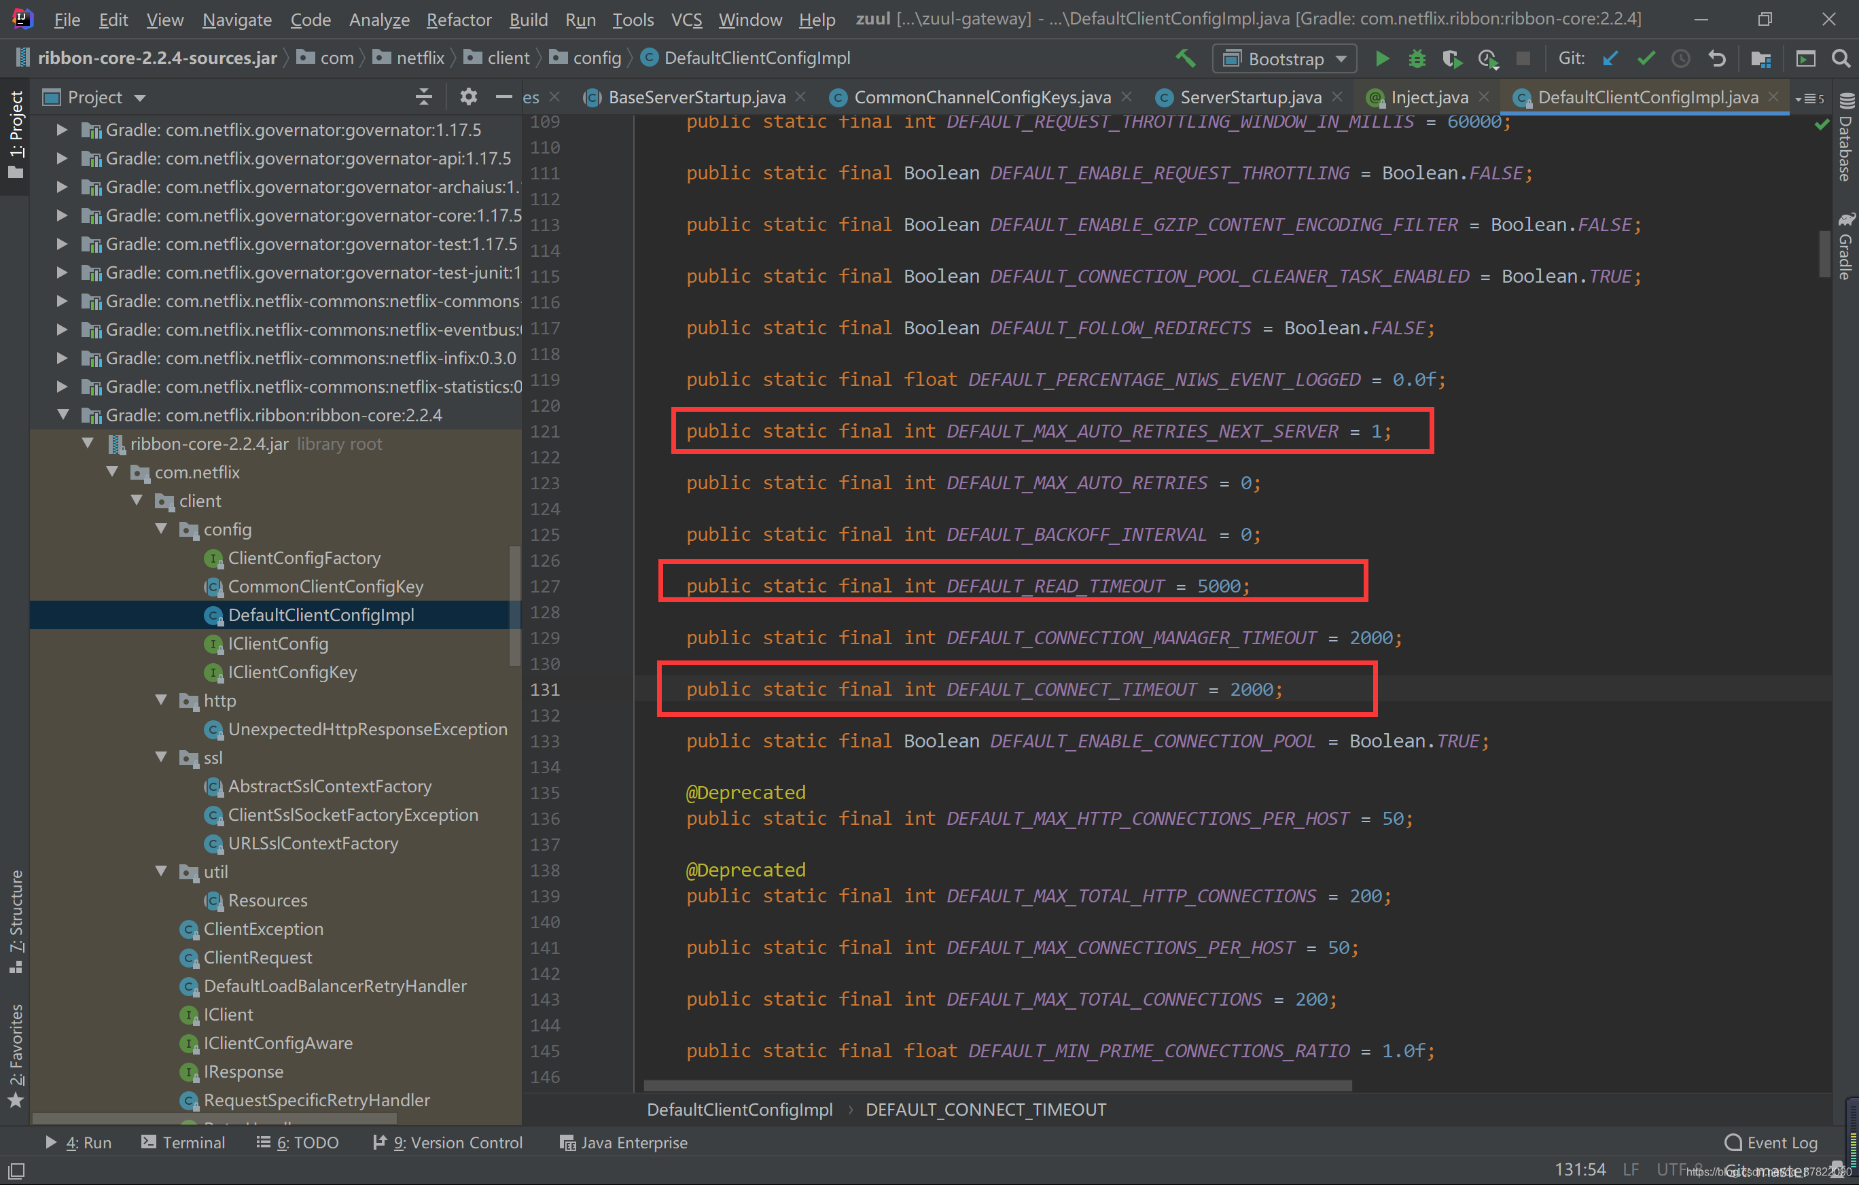Screen dimensions: 1859x1185
Task: Click Run with Coverage shield icon
Action: pos(1452,58)
